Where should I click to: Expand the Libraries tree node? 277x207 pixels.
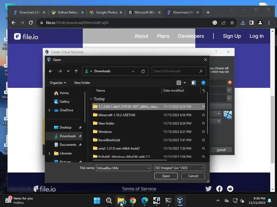coord(49,153)
